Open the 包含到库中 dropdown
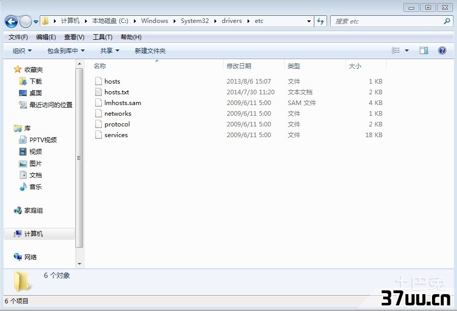 point(66,51)
